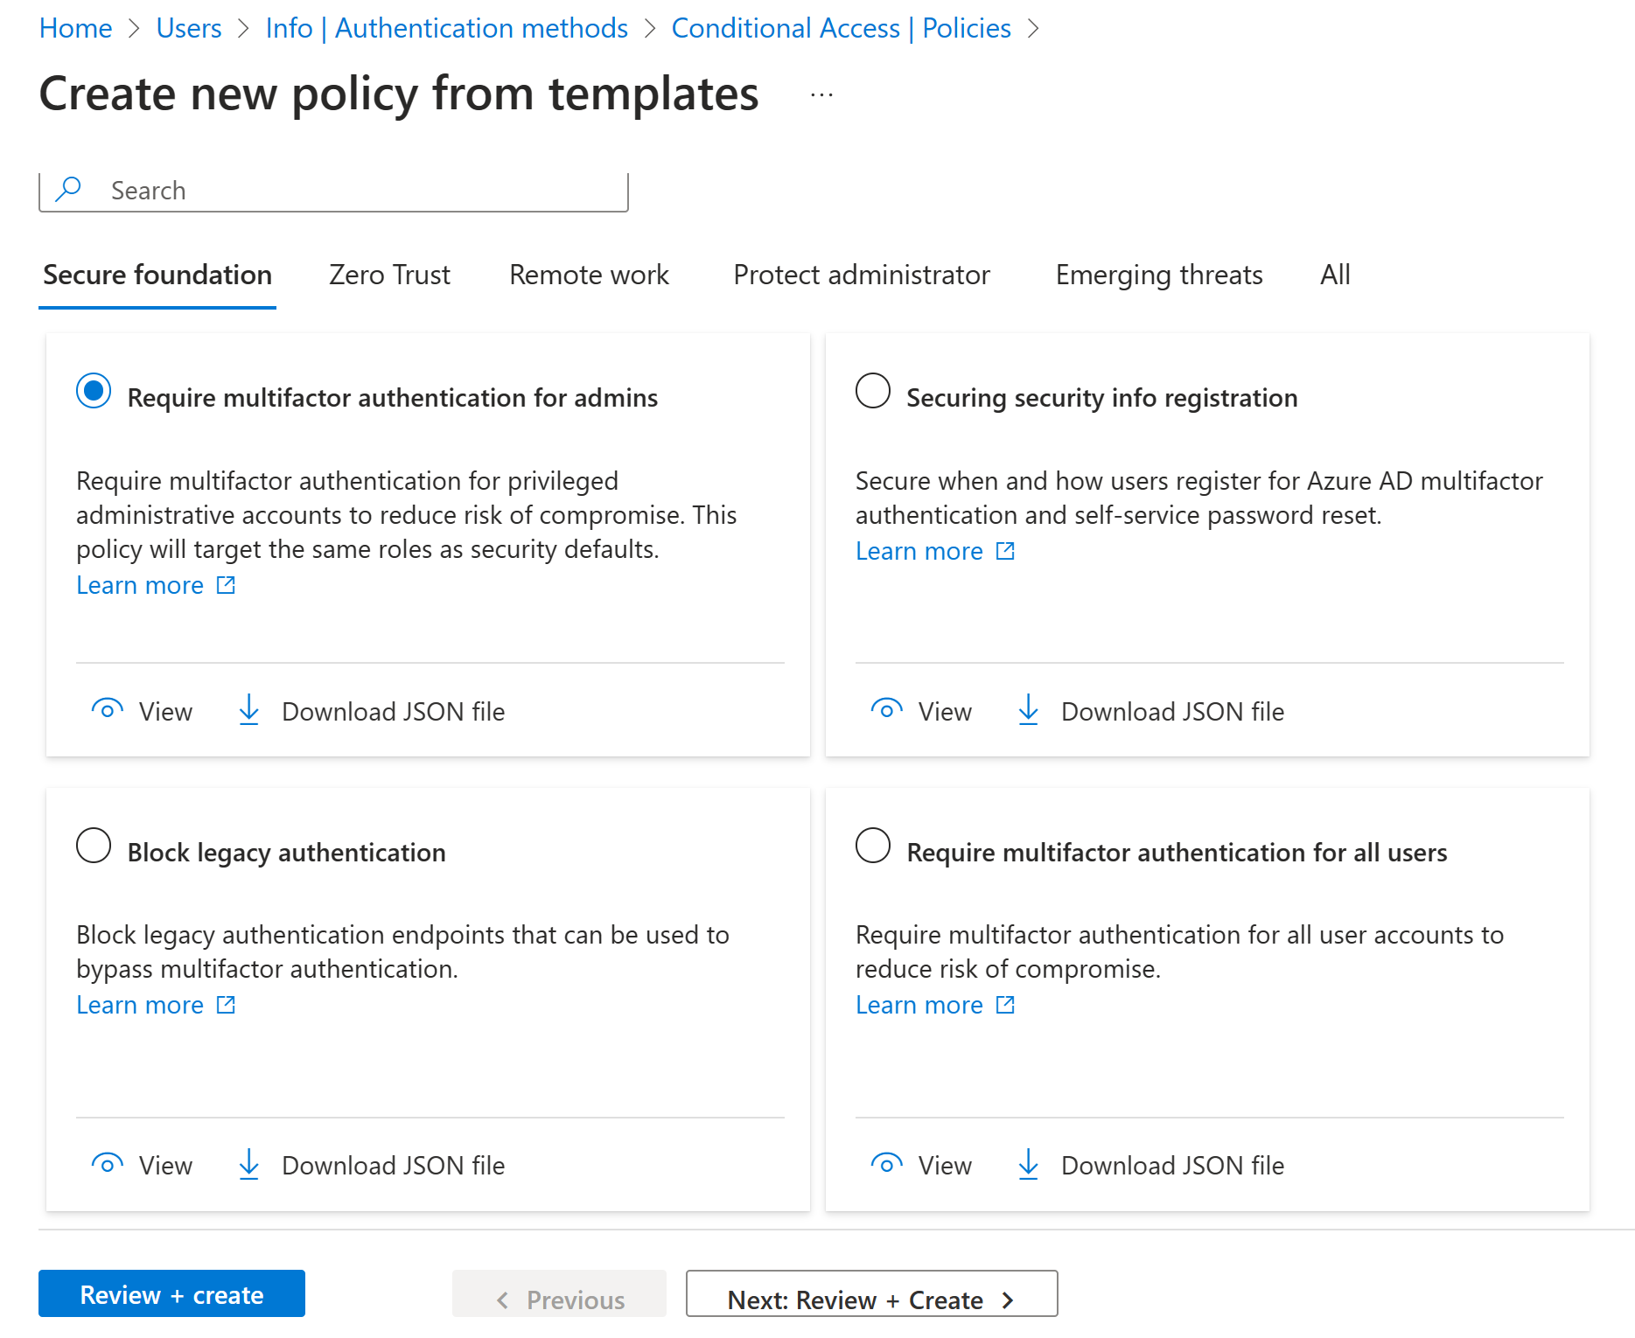The width and height of the screenshot is (1635, 1338).
Task: Click the search magnifier icon
Action: coord(68,190)
